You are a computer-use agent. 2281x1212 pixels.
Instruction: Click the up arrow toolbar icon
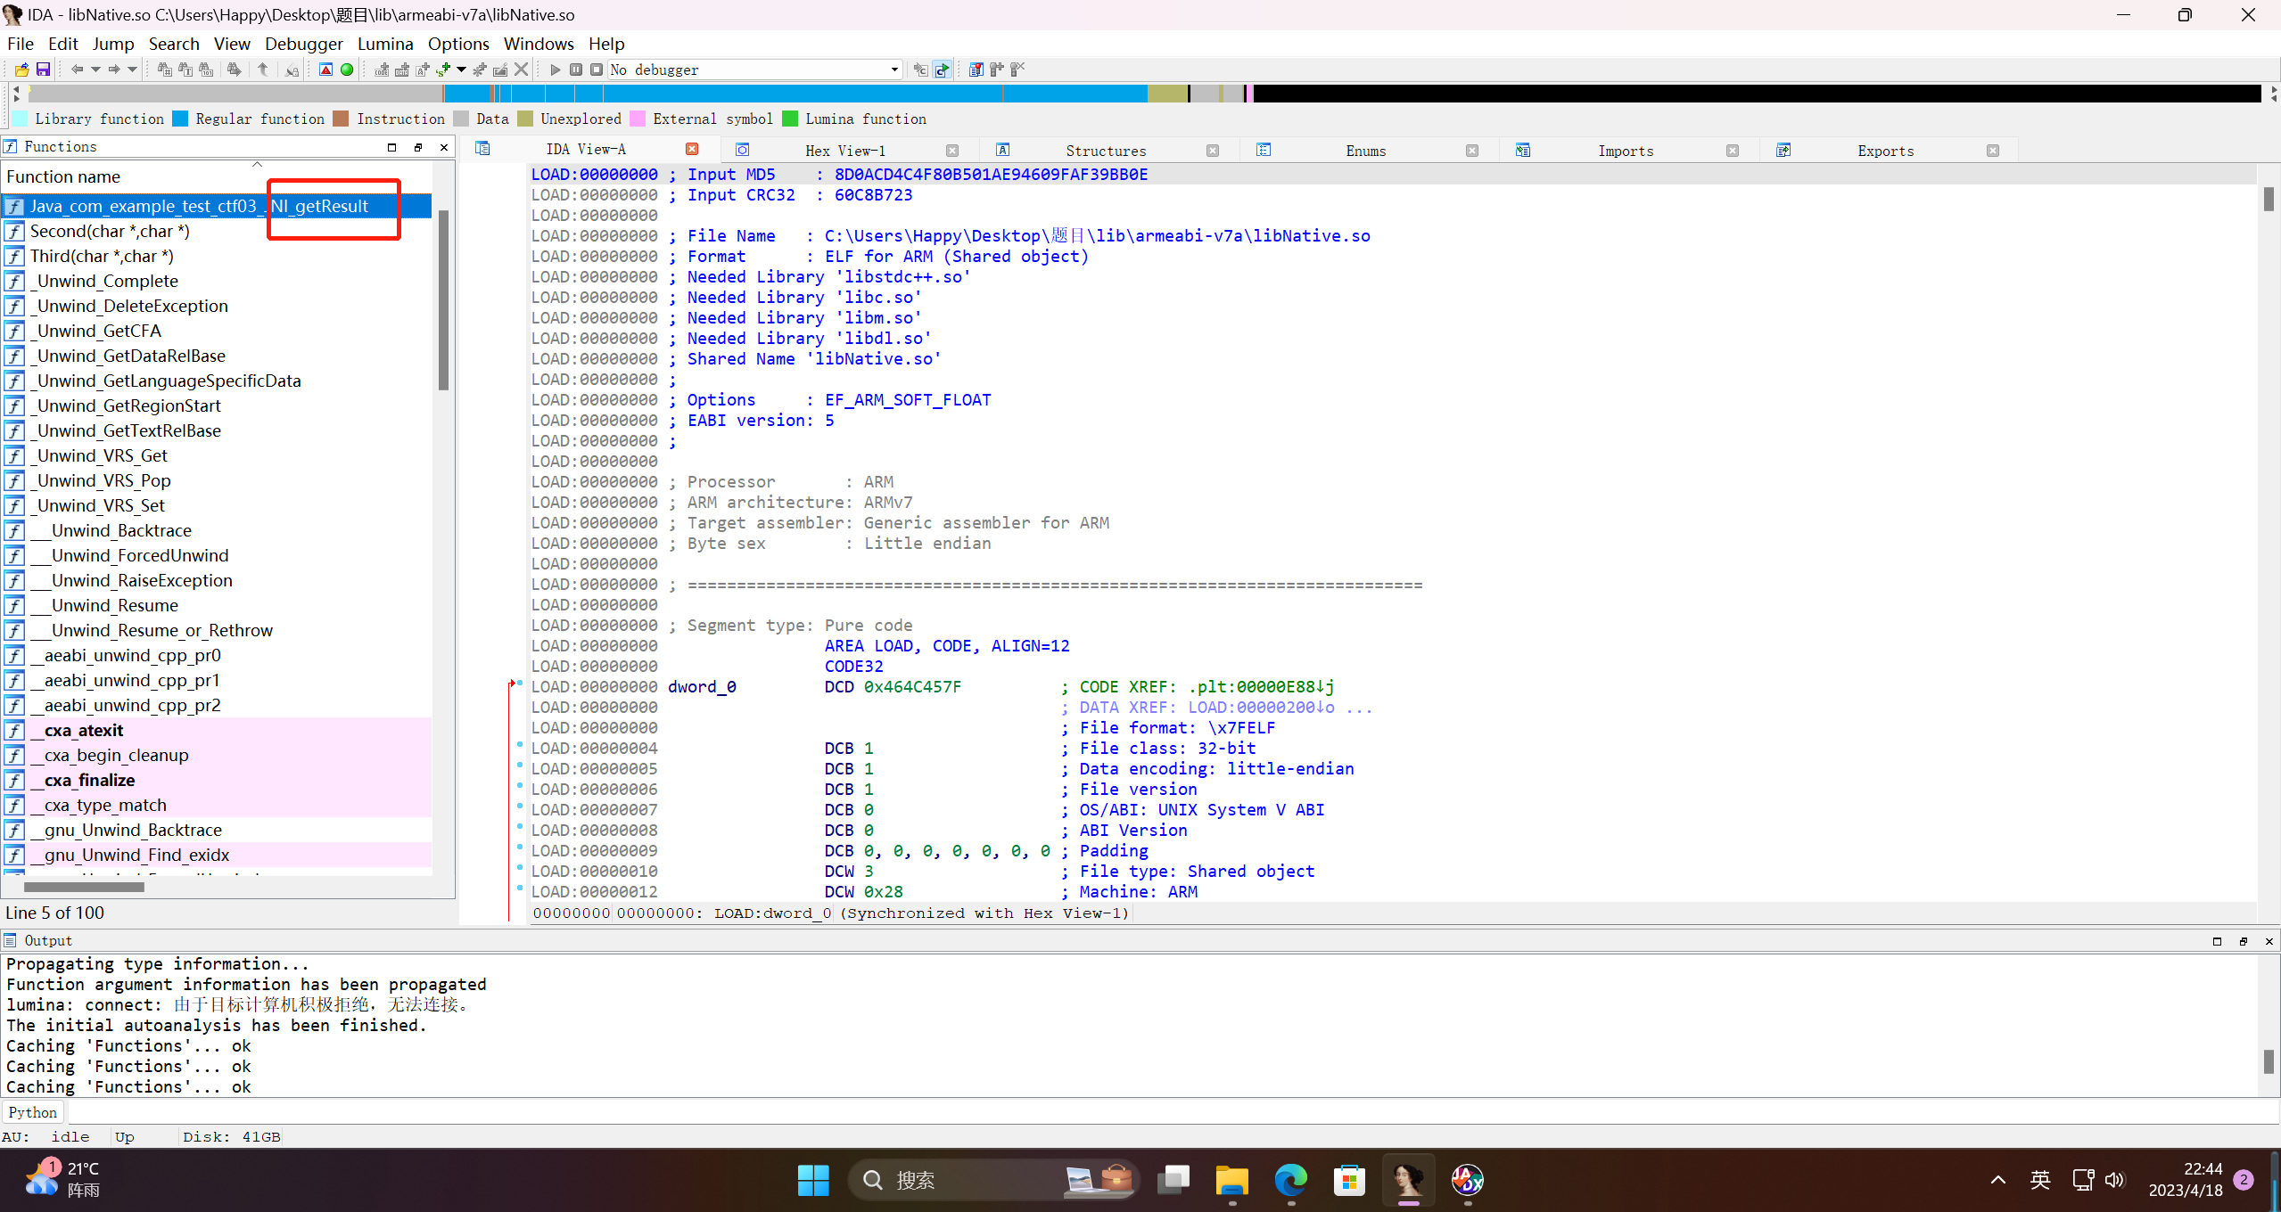pyautogui.click(x=263, y=70)
